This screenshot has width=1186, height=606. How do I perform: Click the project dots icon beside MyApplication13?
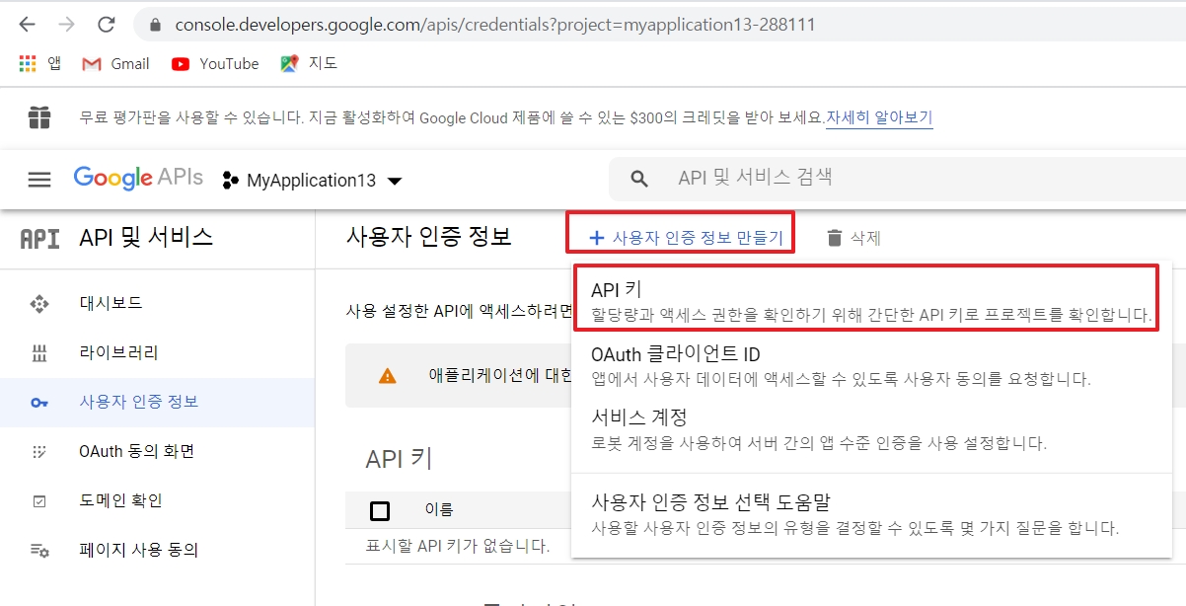point(231,181)
